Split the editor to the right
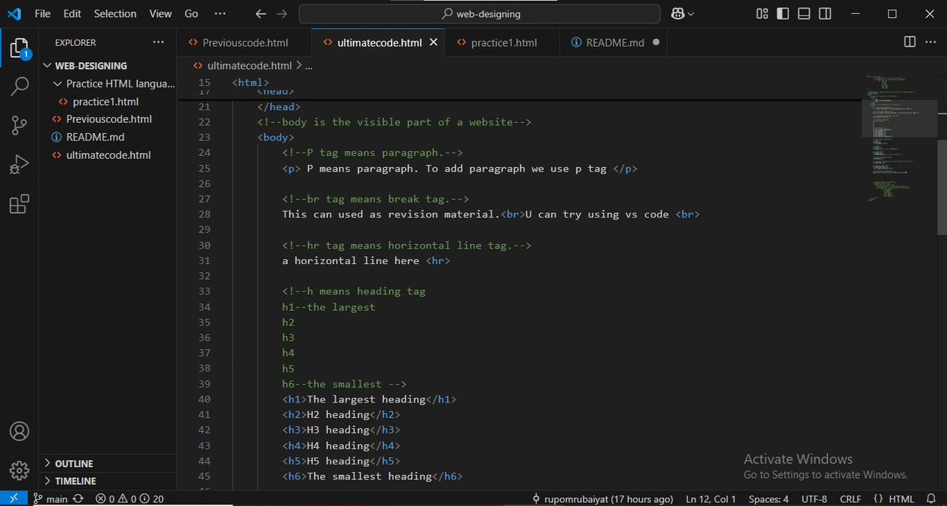This screenshot has width=947, height=506. 910,42
